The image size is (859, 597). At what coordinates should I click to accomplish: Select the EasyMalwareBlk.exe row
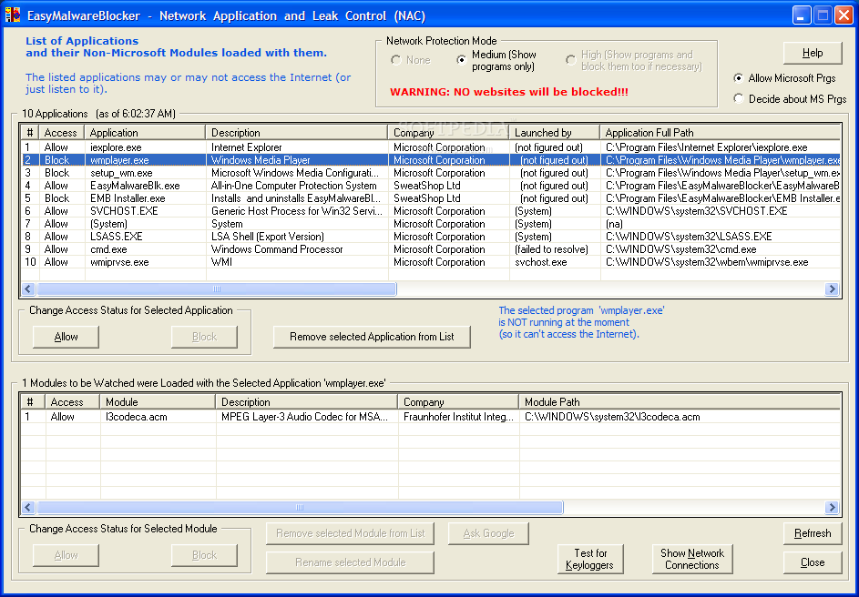(x=431, y=186)
